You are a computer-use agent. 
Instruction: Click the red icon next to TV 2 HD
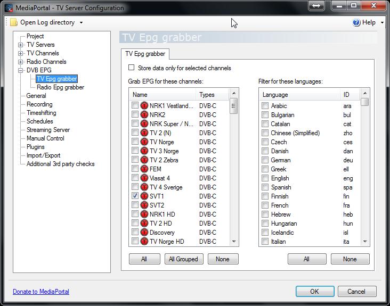coord(144,223)
